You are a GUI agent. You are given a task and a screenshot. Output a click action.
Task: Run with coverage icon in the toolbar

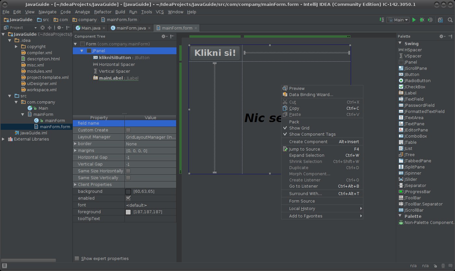(x=430, y=20)
